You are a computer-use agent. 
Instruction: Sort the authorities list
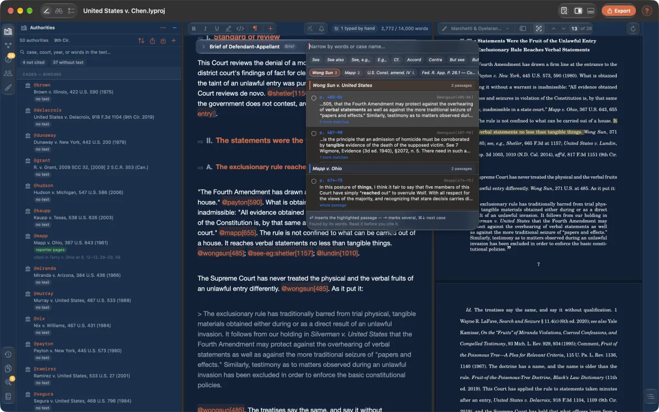coord(141,41)
